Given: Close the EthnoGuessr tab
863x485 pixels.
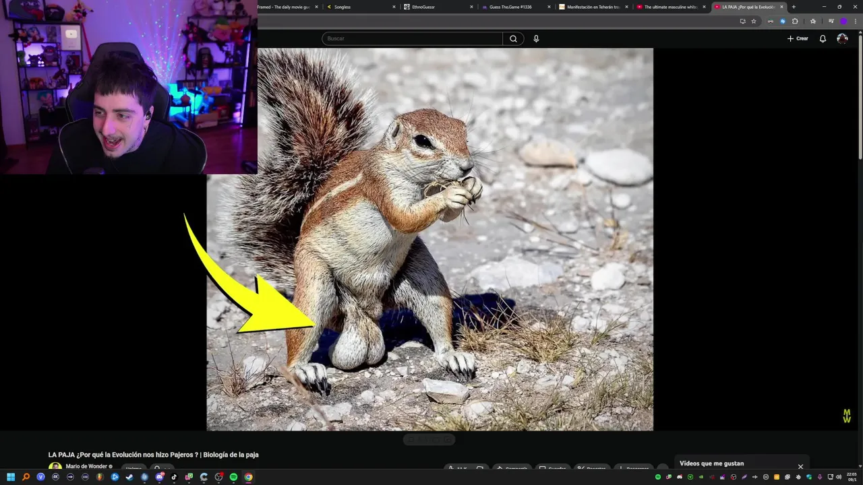Looking at the screenshot, I should [472, 7].
